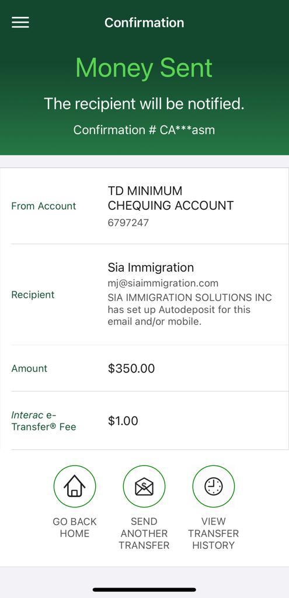Select the Confirmation page title
289x598 pixels.
tap(145, 23)
